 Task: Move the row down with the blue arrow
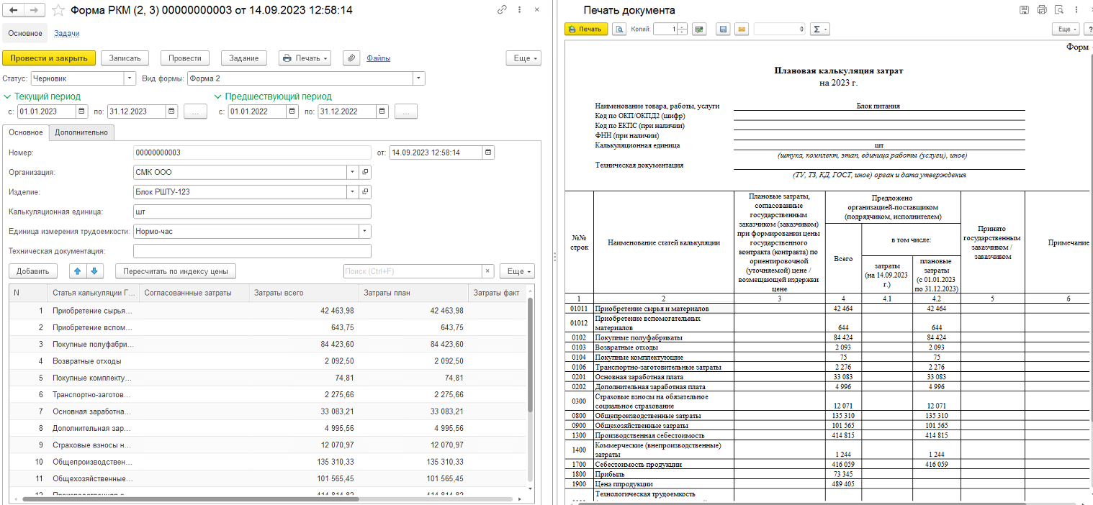click(95, 271)
